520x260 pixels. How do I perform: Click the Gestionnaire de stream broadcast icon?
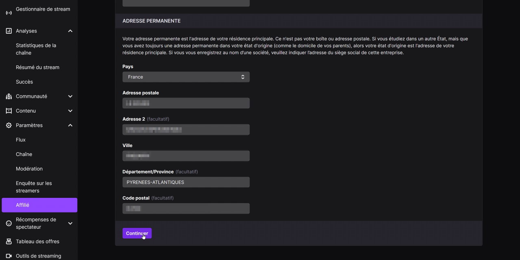coord(9,13)
